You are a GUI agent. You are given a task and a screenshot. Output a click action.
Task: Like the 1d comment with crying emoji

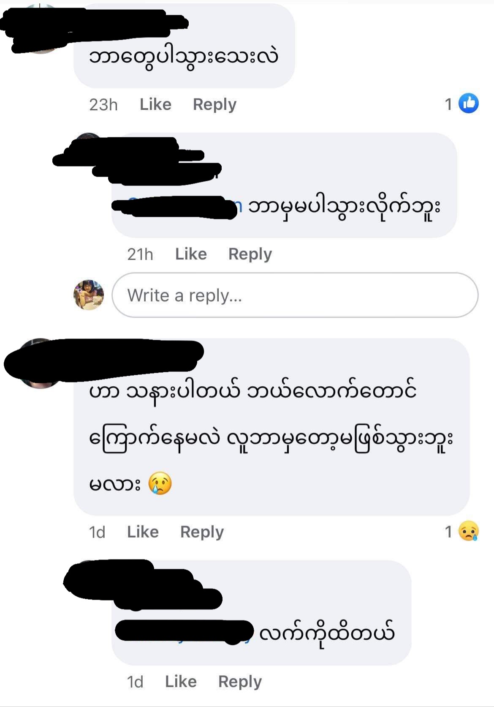point(143,532)
